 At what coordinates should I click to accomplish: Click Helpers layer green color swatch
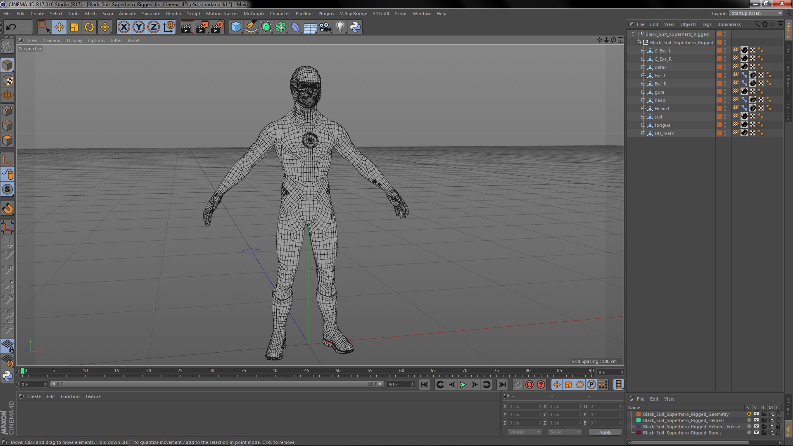[639, 420]
